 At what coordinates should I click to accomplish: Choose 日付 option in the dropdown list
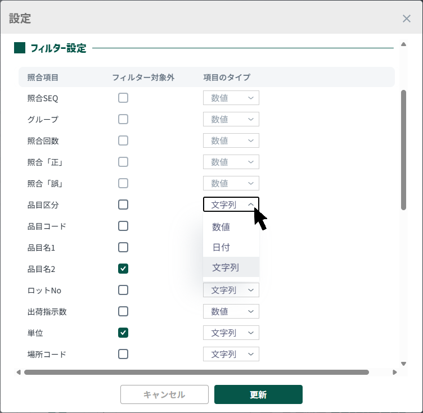coord(221,247)
